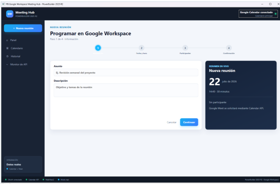280x184 pixels.
Task: Click "julio de 2026" text
Action: coord(229,82)
